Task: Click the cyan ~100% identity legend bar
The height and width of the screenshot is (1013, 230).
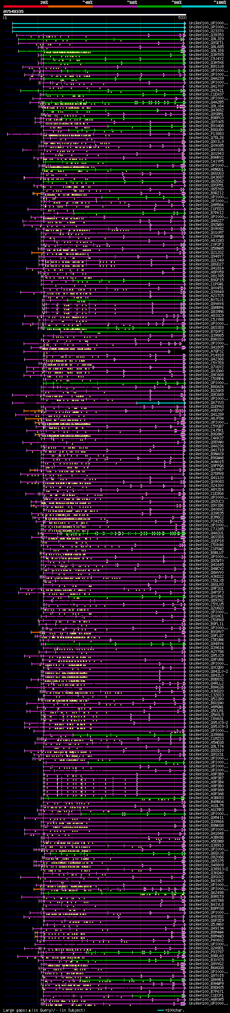Action: [204, 6]
